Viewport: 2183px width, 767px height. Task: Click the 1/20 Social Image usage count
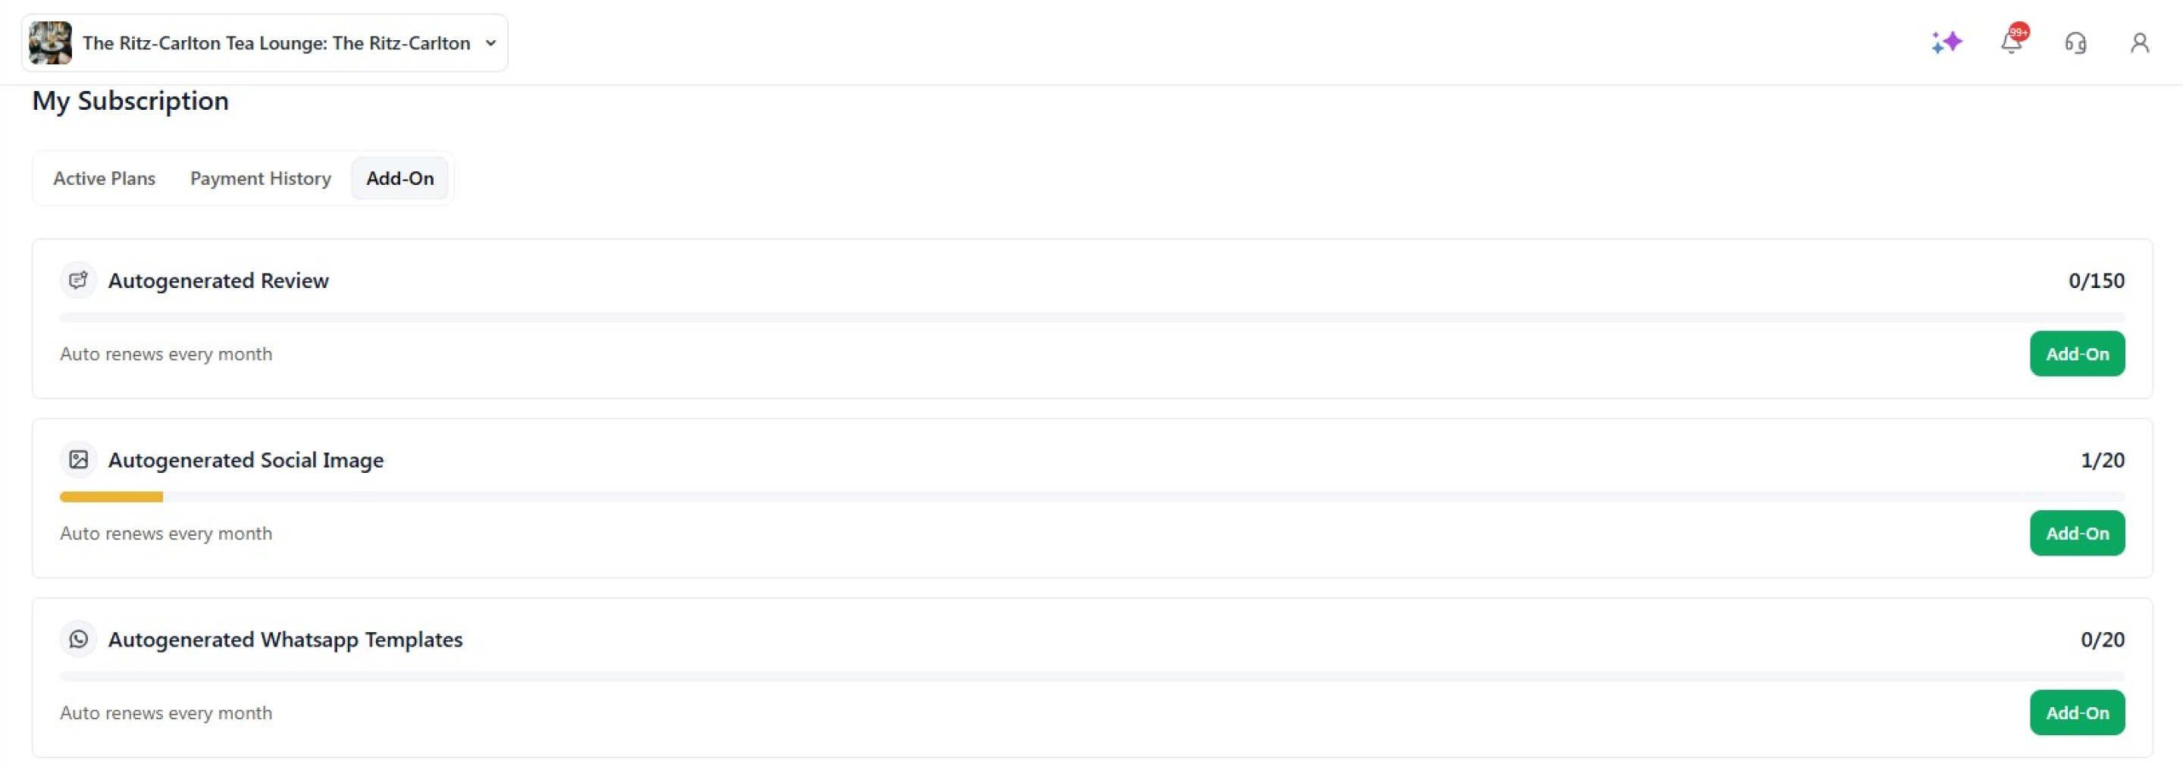(2102, 460)
